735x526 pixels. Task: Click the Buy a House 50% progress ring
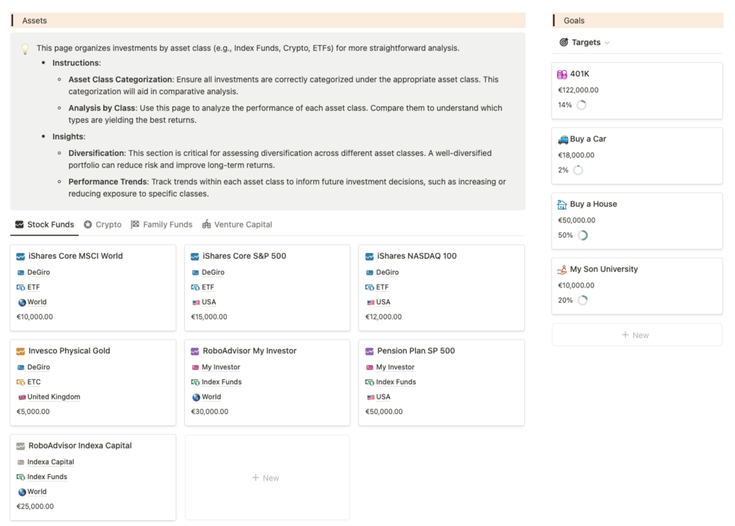point(583,236)
